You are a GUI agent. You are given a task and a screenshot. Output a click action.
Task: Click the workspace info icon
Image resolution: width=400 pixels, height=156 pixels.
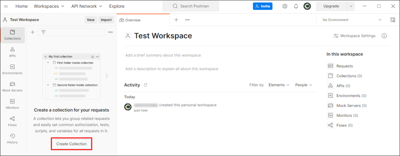(384, 36)
